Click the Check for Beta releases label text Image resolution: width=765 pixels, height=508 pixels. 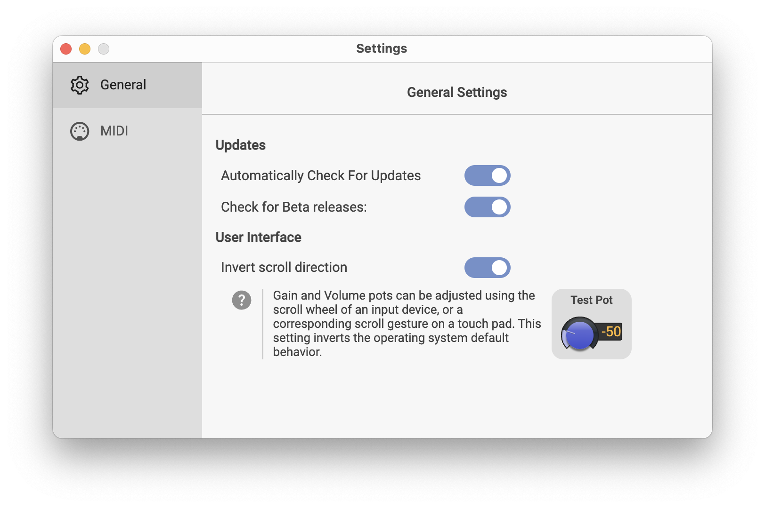tap(293, 207)
